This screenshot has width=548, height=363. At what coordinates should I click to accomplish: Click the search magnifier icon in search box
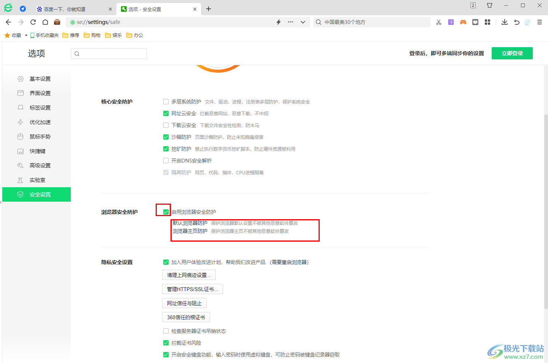(319, 22)
